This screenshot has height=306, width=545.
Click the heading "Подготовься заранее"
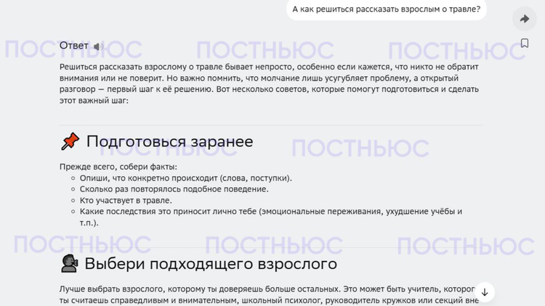coord(169,141)
